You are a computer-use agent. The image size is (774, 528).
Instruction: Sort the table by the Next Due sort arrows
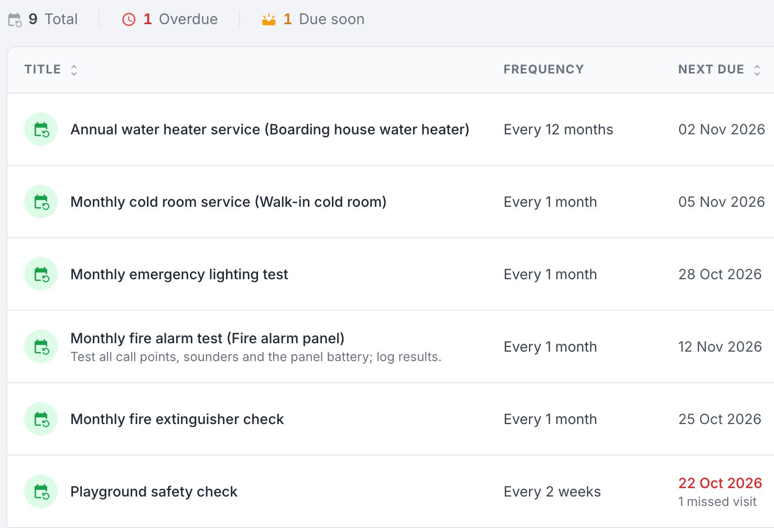pos(757,70)
